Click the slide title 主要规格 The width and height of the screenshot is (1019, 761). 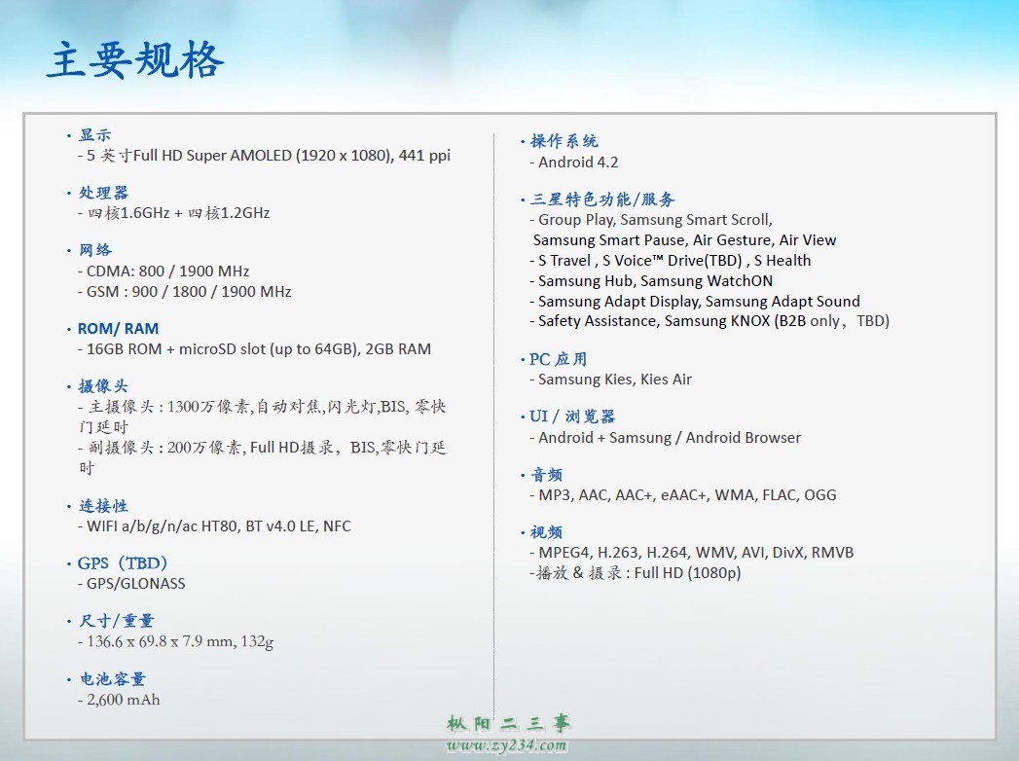(135, 59)
